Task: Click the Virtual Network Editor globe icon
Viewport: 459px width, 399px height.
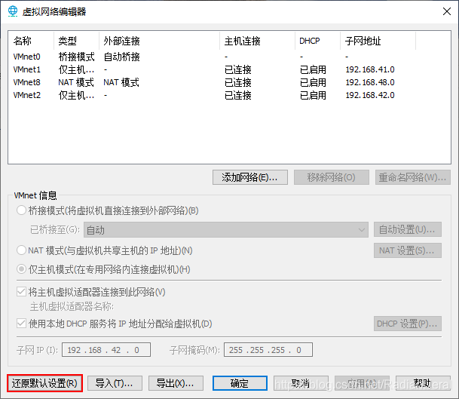Action: pyautogui.click(x=13, y=11)
